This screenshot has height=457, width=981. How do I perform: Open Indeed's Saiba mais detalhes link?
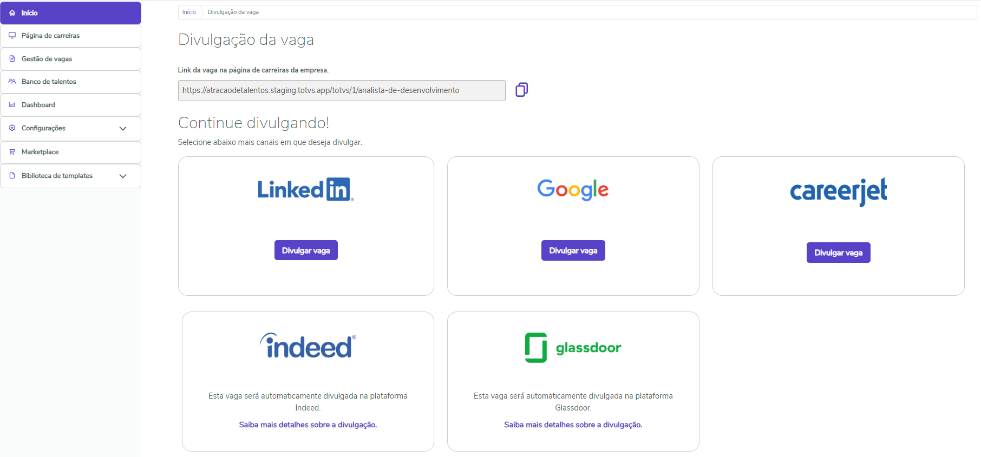tap(308, 425)
